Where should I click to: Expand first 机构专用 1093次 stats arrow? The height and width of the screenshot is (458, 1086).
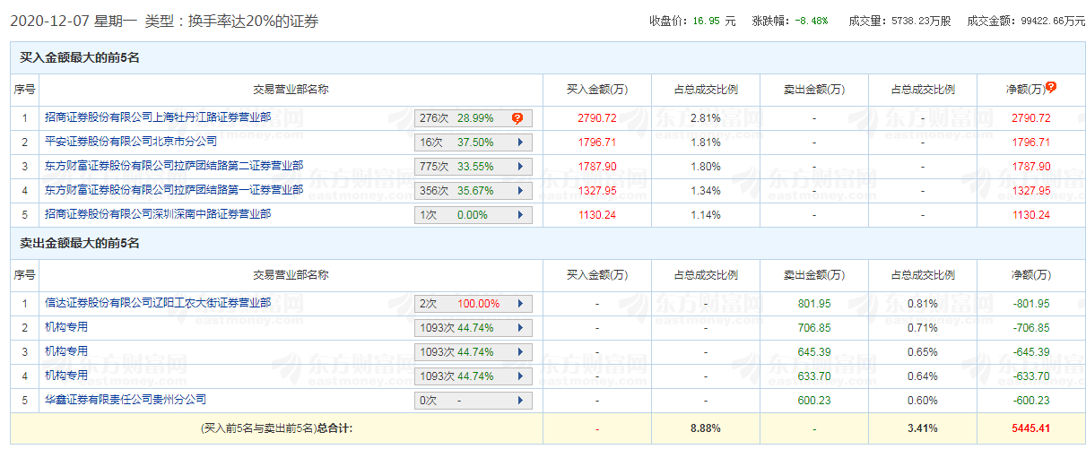(x=520, y=328)
